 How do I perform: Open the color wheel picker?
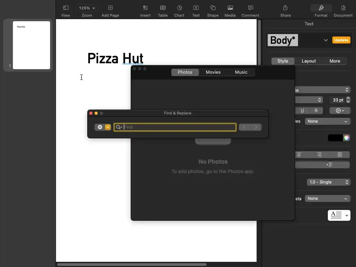point(347,138)
